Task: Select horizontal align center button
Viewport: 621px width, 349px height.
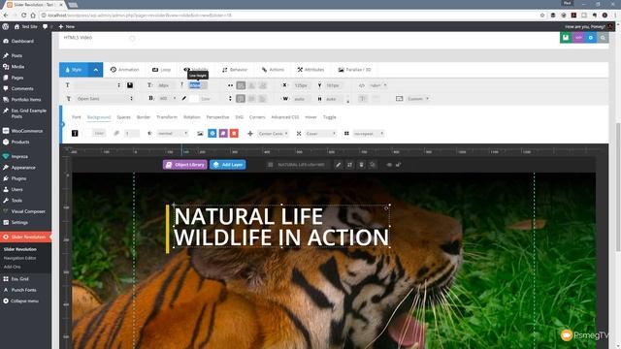Action: click(x=251, y=85)
